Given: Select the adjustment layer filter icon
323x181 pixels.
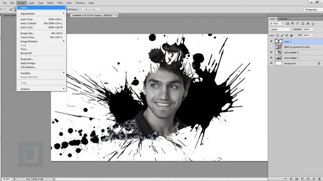Looking at the screenshot, I should [293, 24].
